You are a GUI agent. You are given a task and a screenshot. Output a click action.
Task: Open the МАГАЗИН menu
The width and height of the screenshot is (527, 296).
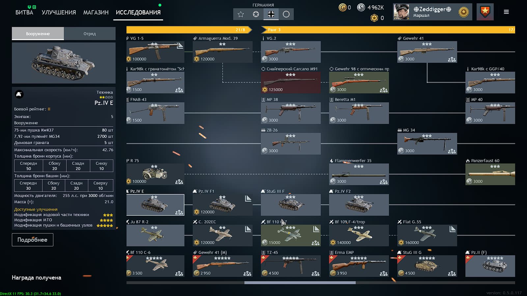pos(96,12)
